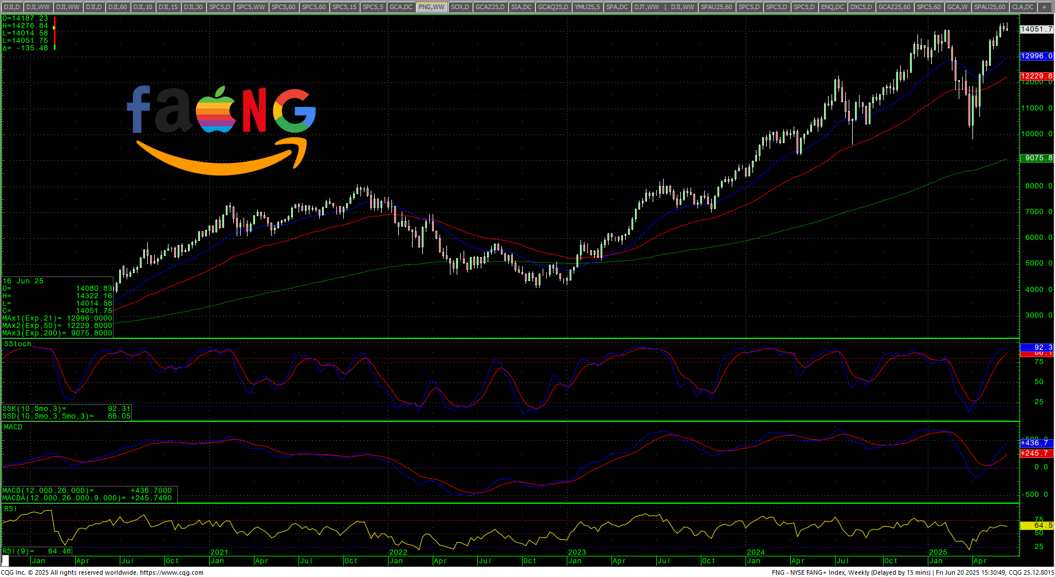Select the red 50 EMA value 12229.8
Viewport: 1055px width, 577px height.
[1037, 76]
